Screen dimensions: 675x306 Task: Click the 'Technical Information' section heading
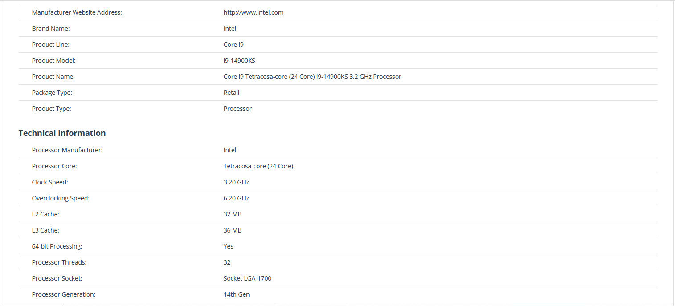point(62,133)
